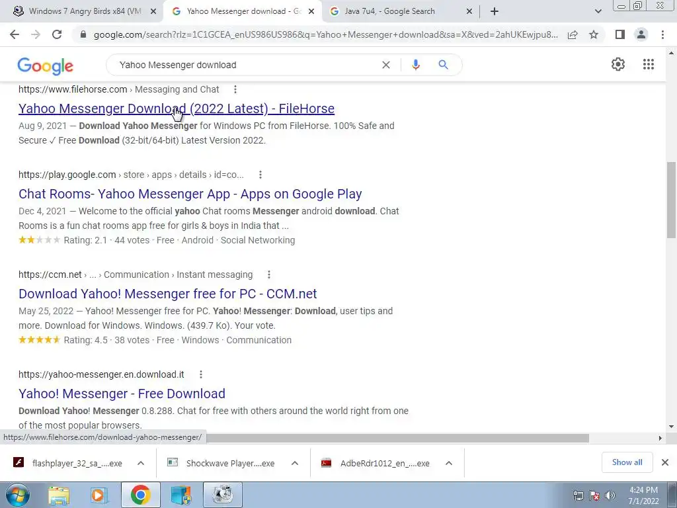The width and height of the screenshot is (677, 508).
Task: Open the Google apps grid
Action: tap(649, 64)
